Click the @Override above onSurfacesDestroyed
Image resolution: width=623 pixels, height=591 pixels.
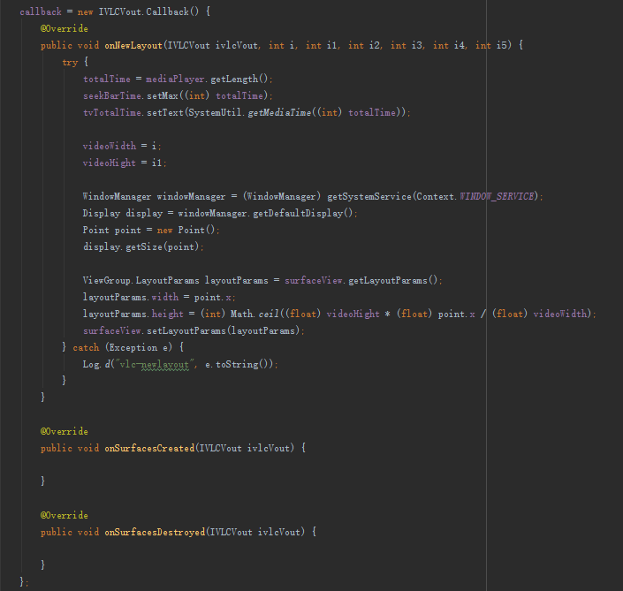coord(64,516)
